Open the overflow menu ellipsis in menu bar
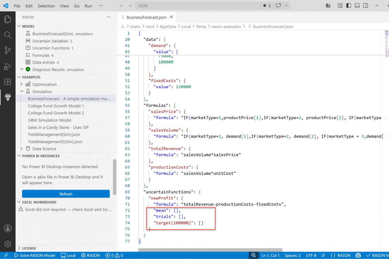 click(101, 6)
